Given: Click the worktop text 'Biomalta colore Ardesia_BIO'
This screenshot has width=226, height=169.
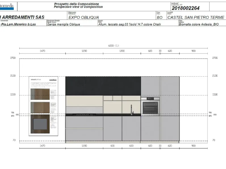Looking at the screenshot, I should (199, 24).
